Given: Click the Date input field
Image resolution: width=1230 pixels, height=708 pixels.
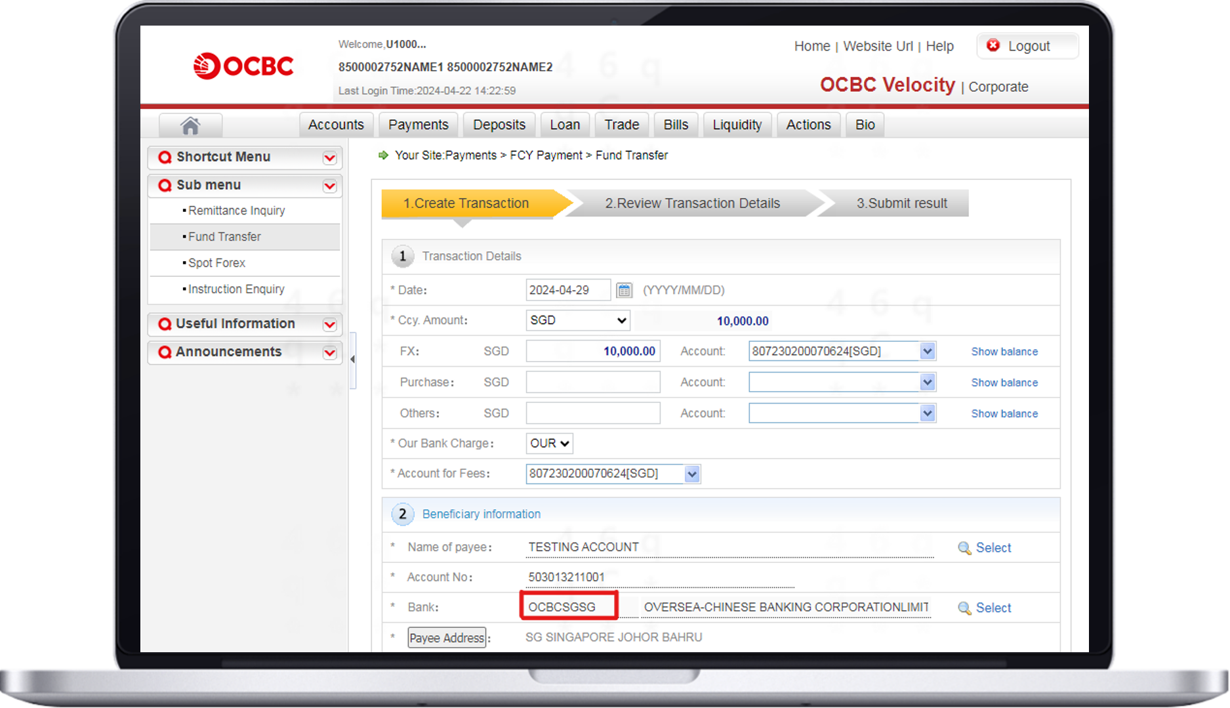Looking at the screenshot, I should [x=568, y=290].
